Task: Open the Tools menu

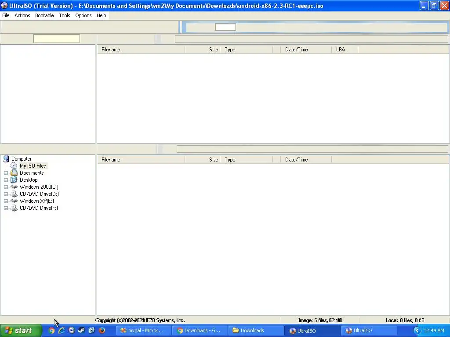Action: [64, 15]
